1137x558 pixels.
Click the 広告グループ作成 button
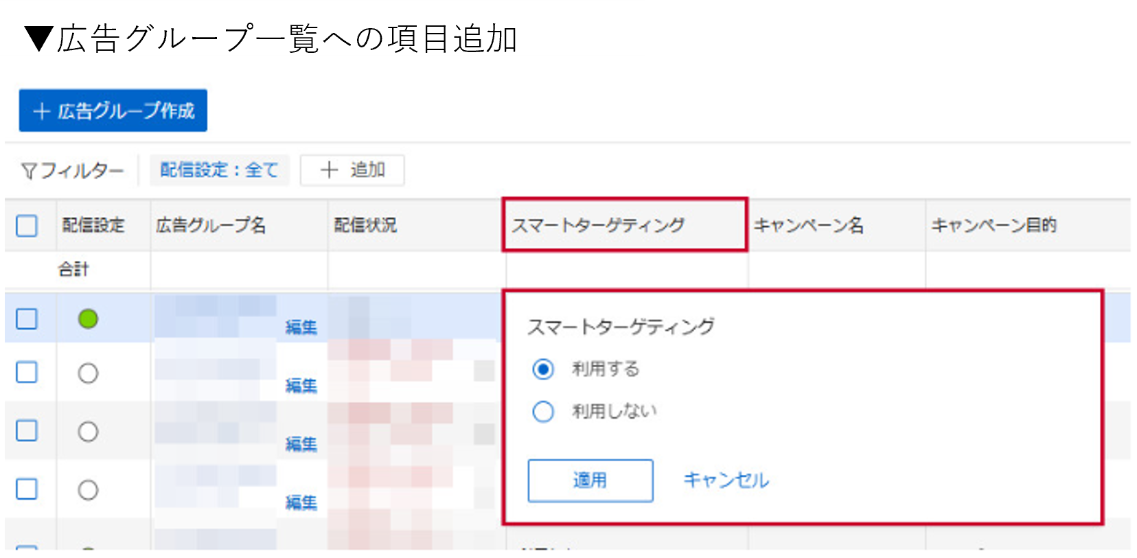[x=113, y=111]
